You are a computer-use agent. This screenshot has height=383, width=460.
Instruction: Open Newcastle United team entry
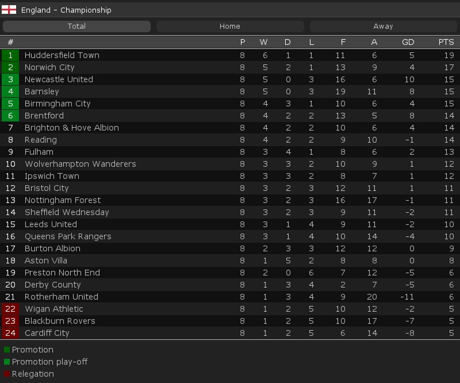230,79
